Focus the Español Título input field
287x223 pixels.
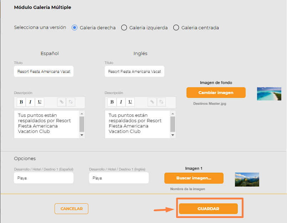tap(44, 71)
